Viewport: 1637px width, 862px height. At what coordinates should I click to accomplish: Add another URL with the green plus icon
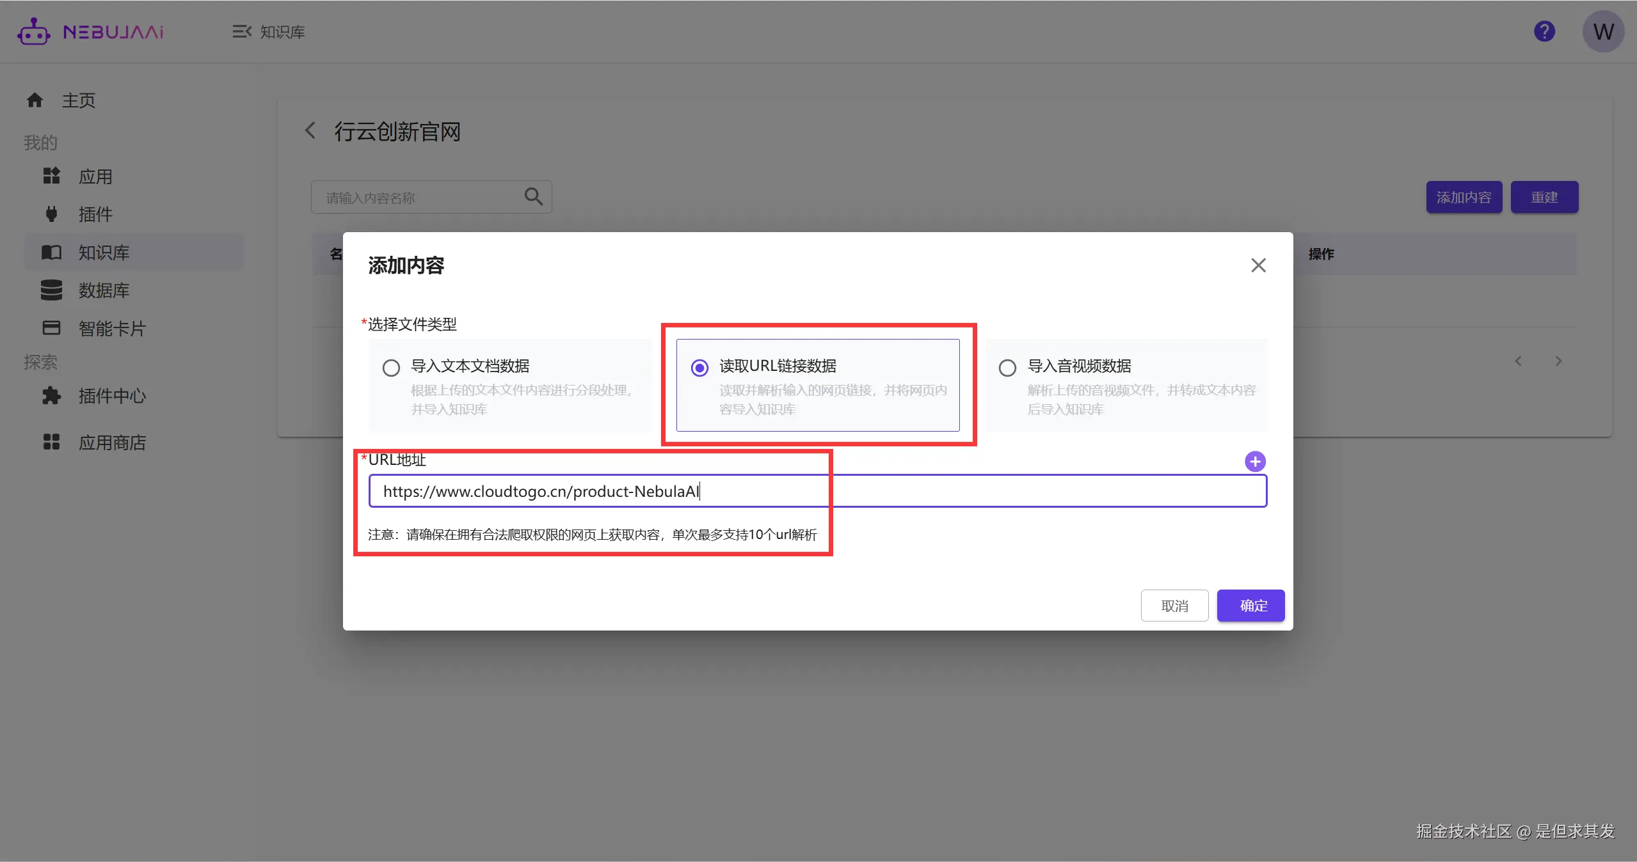(x=1254, y=461)
